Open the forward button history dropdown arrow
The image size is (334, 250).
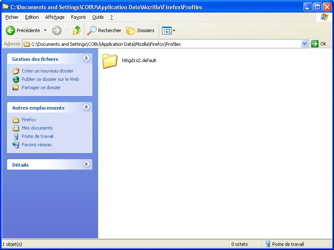(67, 30)
